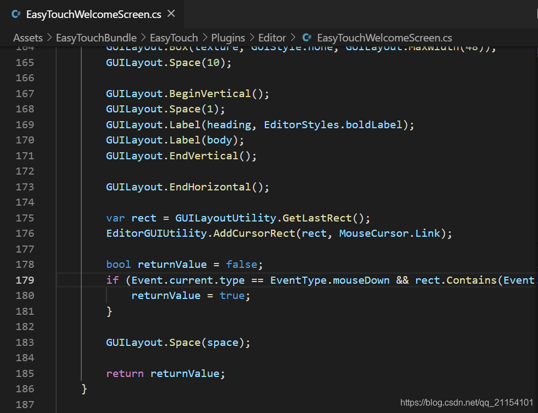Click the C# icon on the editor tab
Image resolution: width=538 pixels, height=413 pixels.
tap(16, 15)
